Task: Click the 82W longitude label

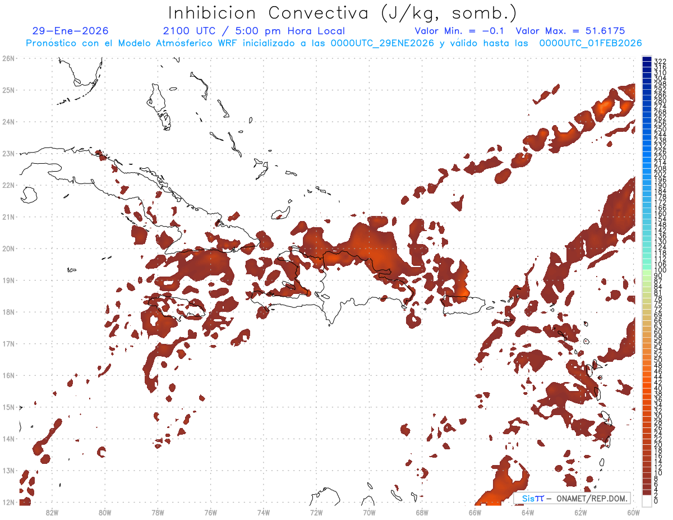Action: click(x=52, y=512)
